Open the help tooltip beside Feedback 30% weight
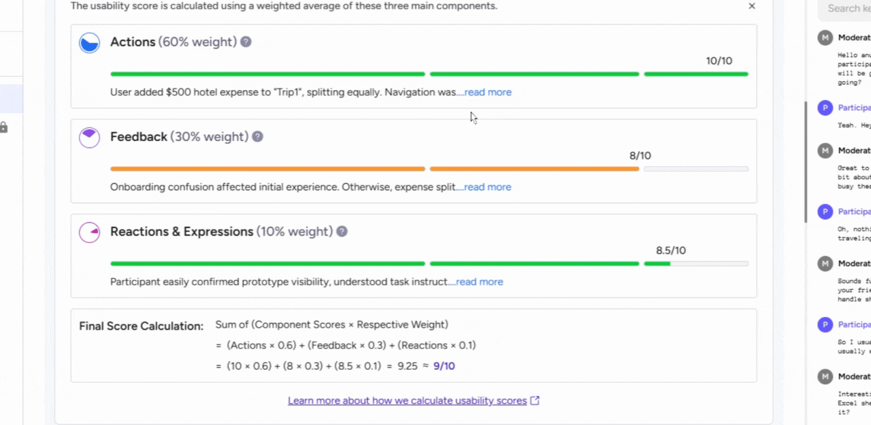Viewport: 871px width, 425px height. [257, 136]
